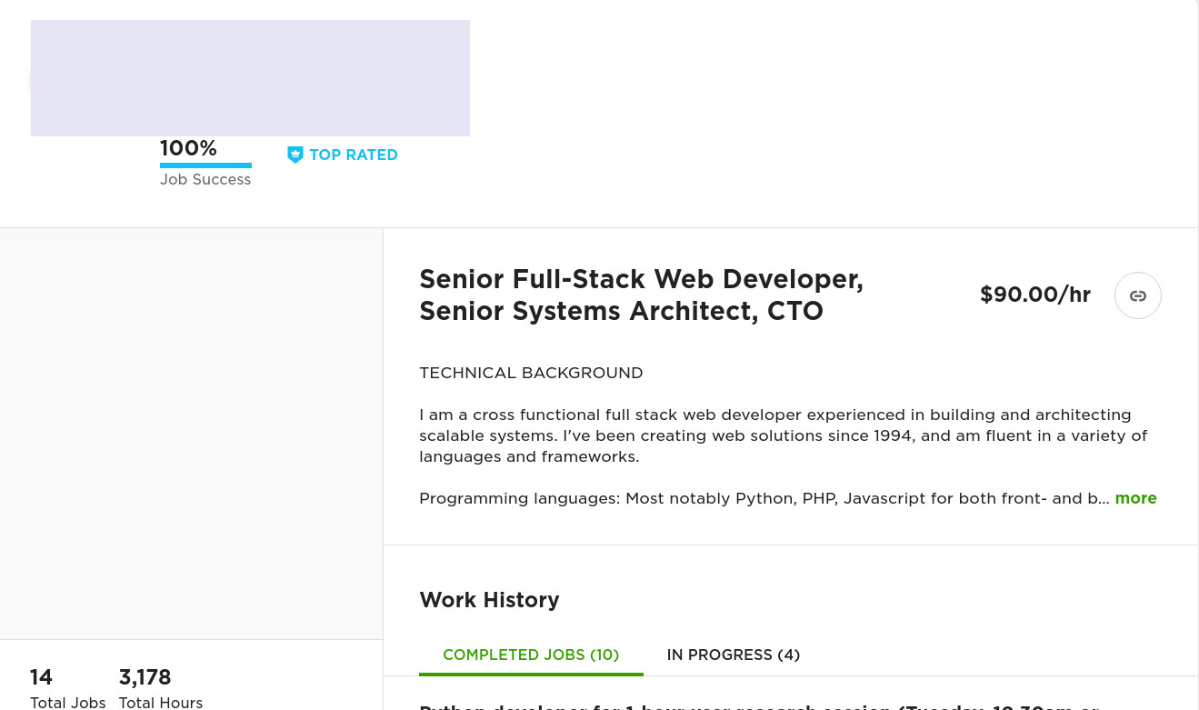This screenshot has height=710, width=1199.
Task: Select the 100% job success score
Action: pyautogui.click(x=188, y=148)
